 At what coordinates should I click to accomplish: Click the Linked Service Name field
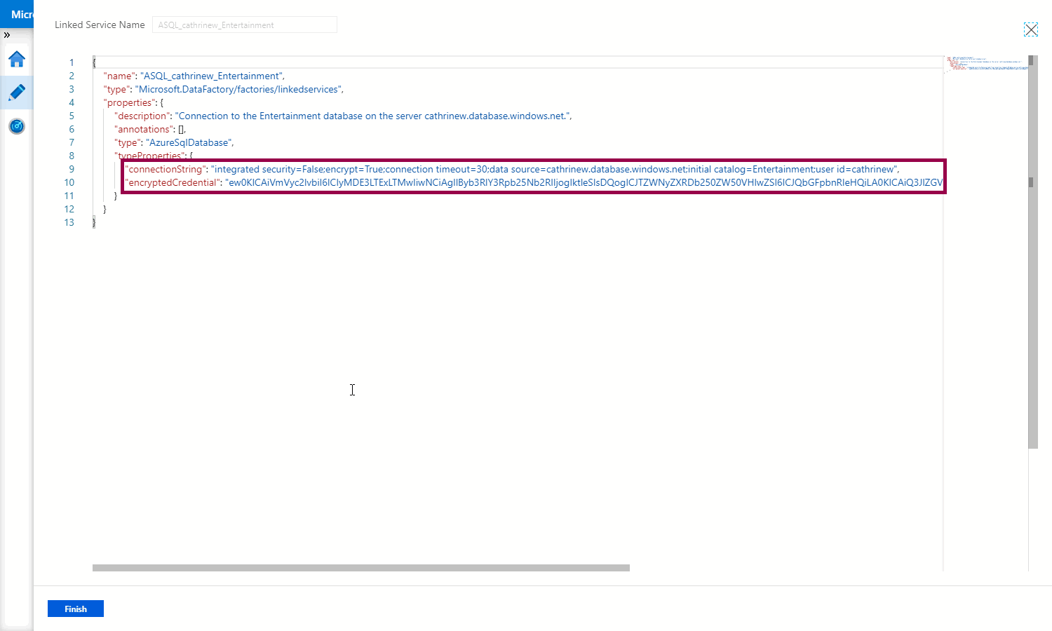tap(244, 25)
